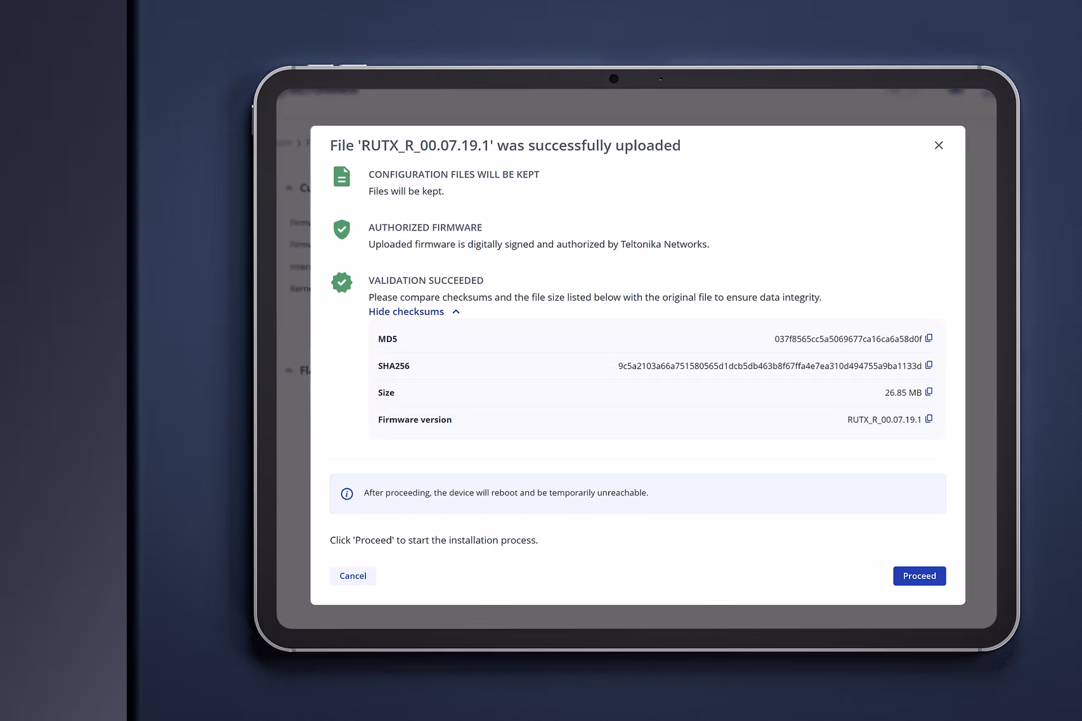Viewport: 1082px width, 721px height.
Task: Click the configuration files document icon
Action: 341,177
